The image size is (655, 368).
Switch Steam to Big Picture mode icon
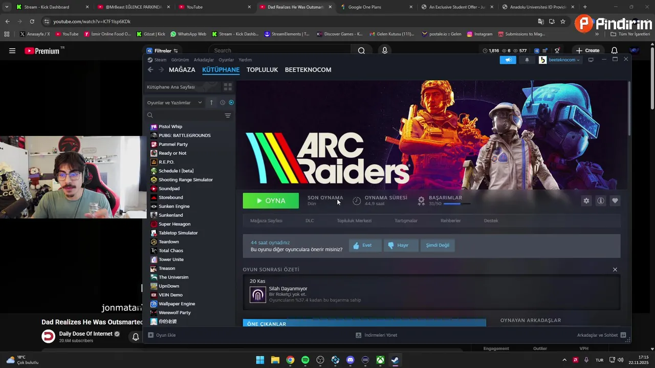[x=591, y=60]
